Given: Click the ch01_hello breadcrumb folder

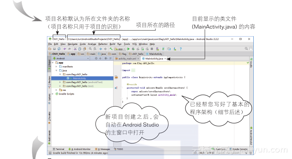Looking at the screenshot, I should click(136, 54).
